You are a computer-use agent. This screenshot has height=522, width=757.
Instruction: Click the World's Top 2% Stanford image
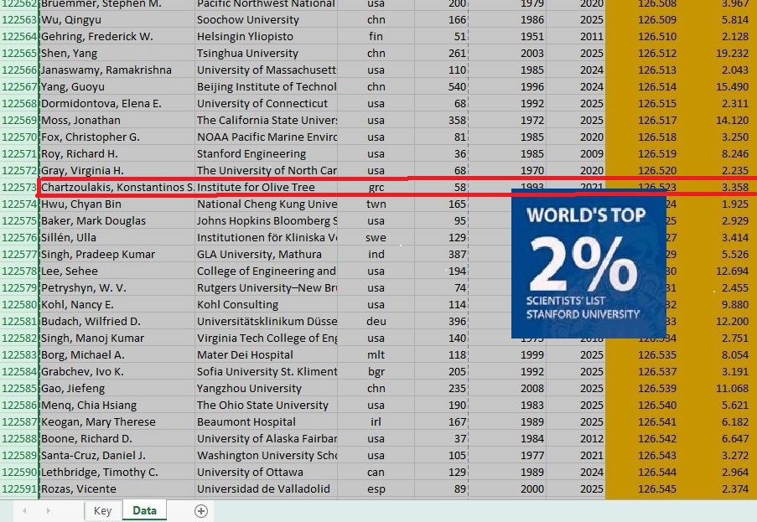(x=588, y=263)
